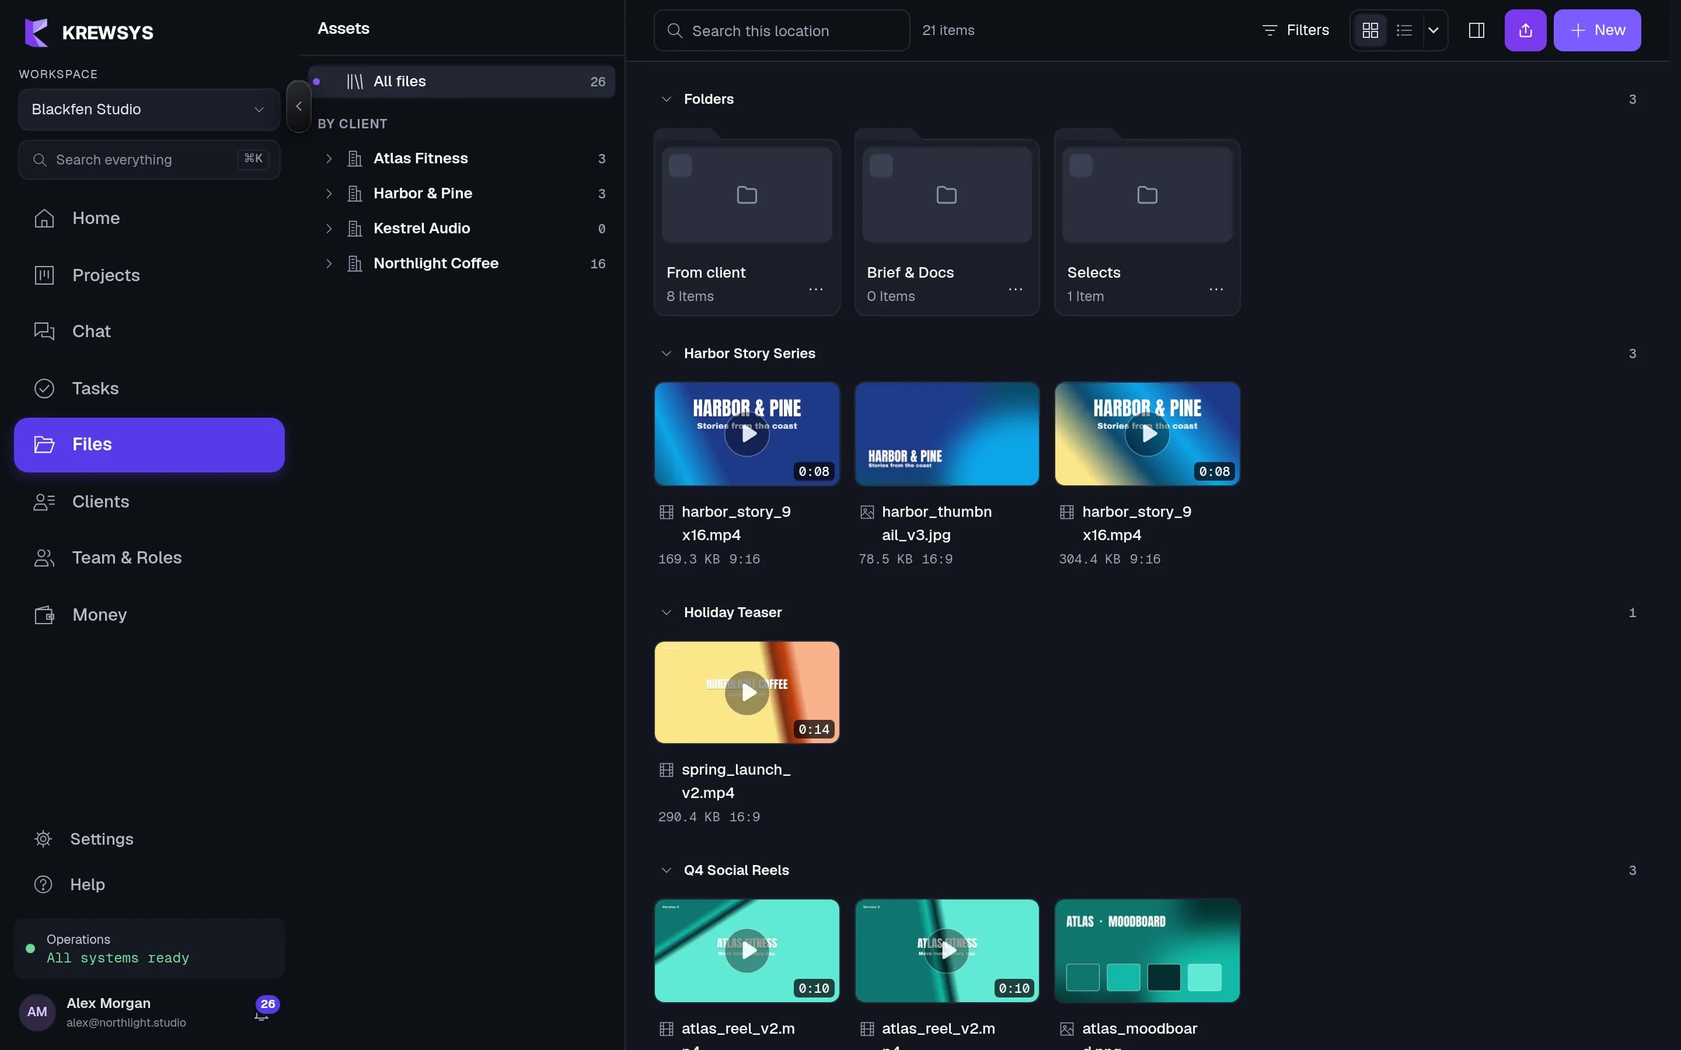Open Help question mark icon

43,884
